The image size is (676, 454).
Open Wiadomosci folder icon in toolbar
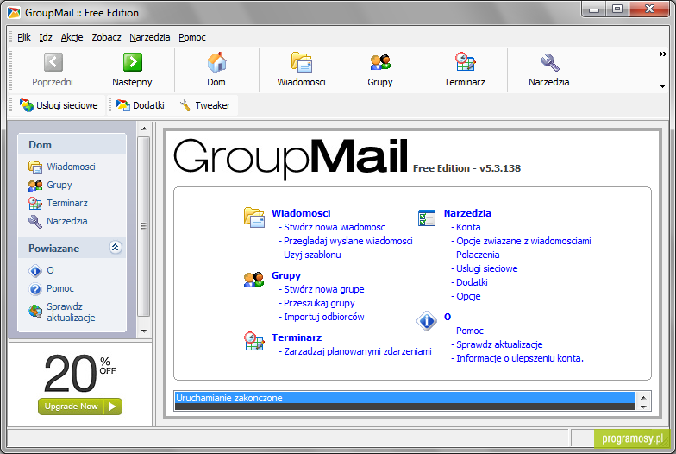point(302,62)
